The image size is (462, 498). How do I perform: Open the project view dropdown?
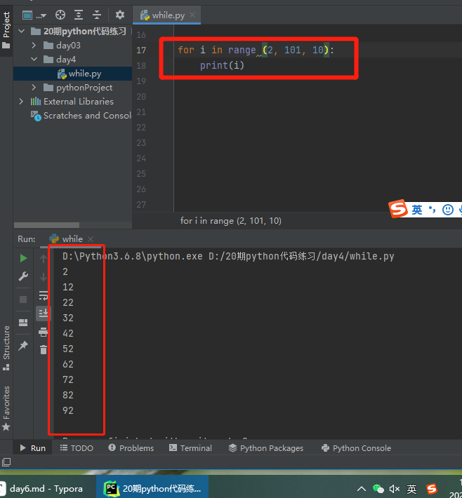[34, 15]
